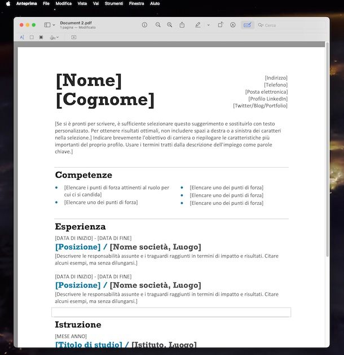Zoom in the document view
Viewport: 344px width, 355px height.
[170, 25]
